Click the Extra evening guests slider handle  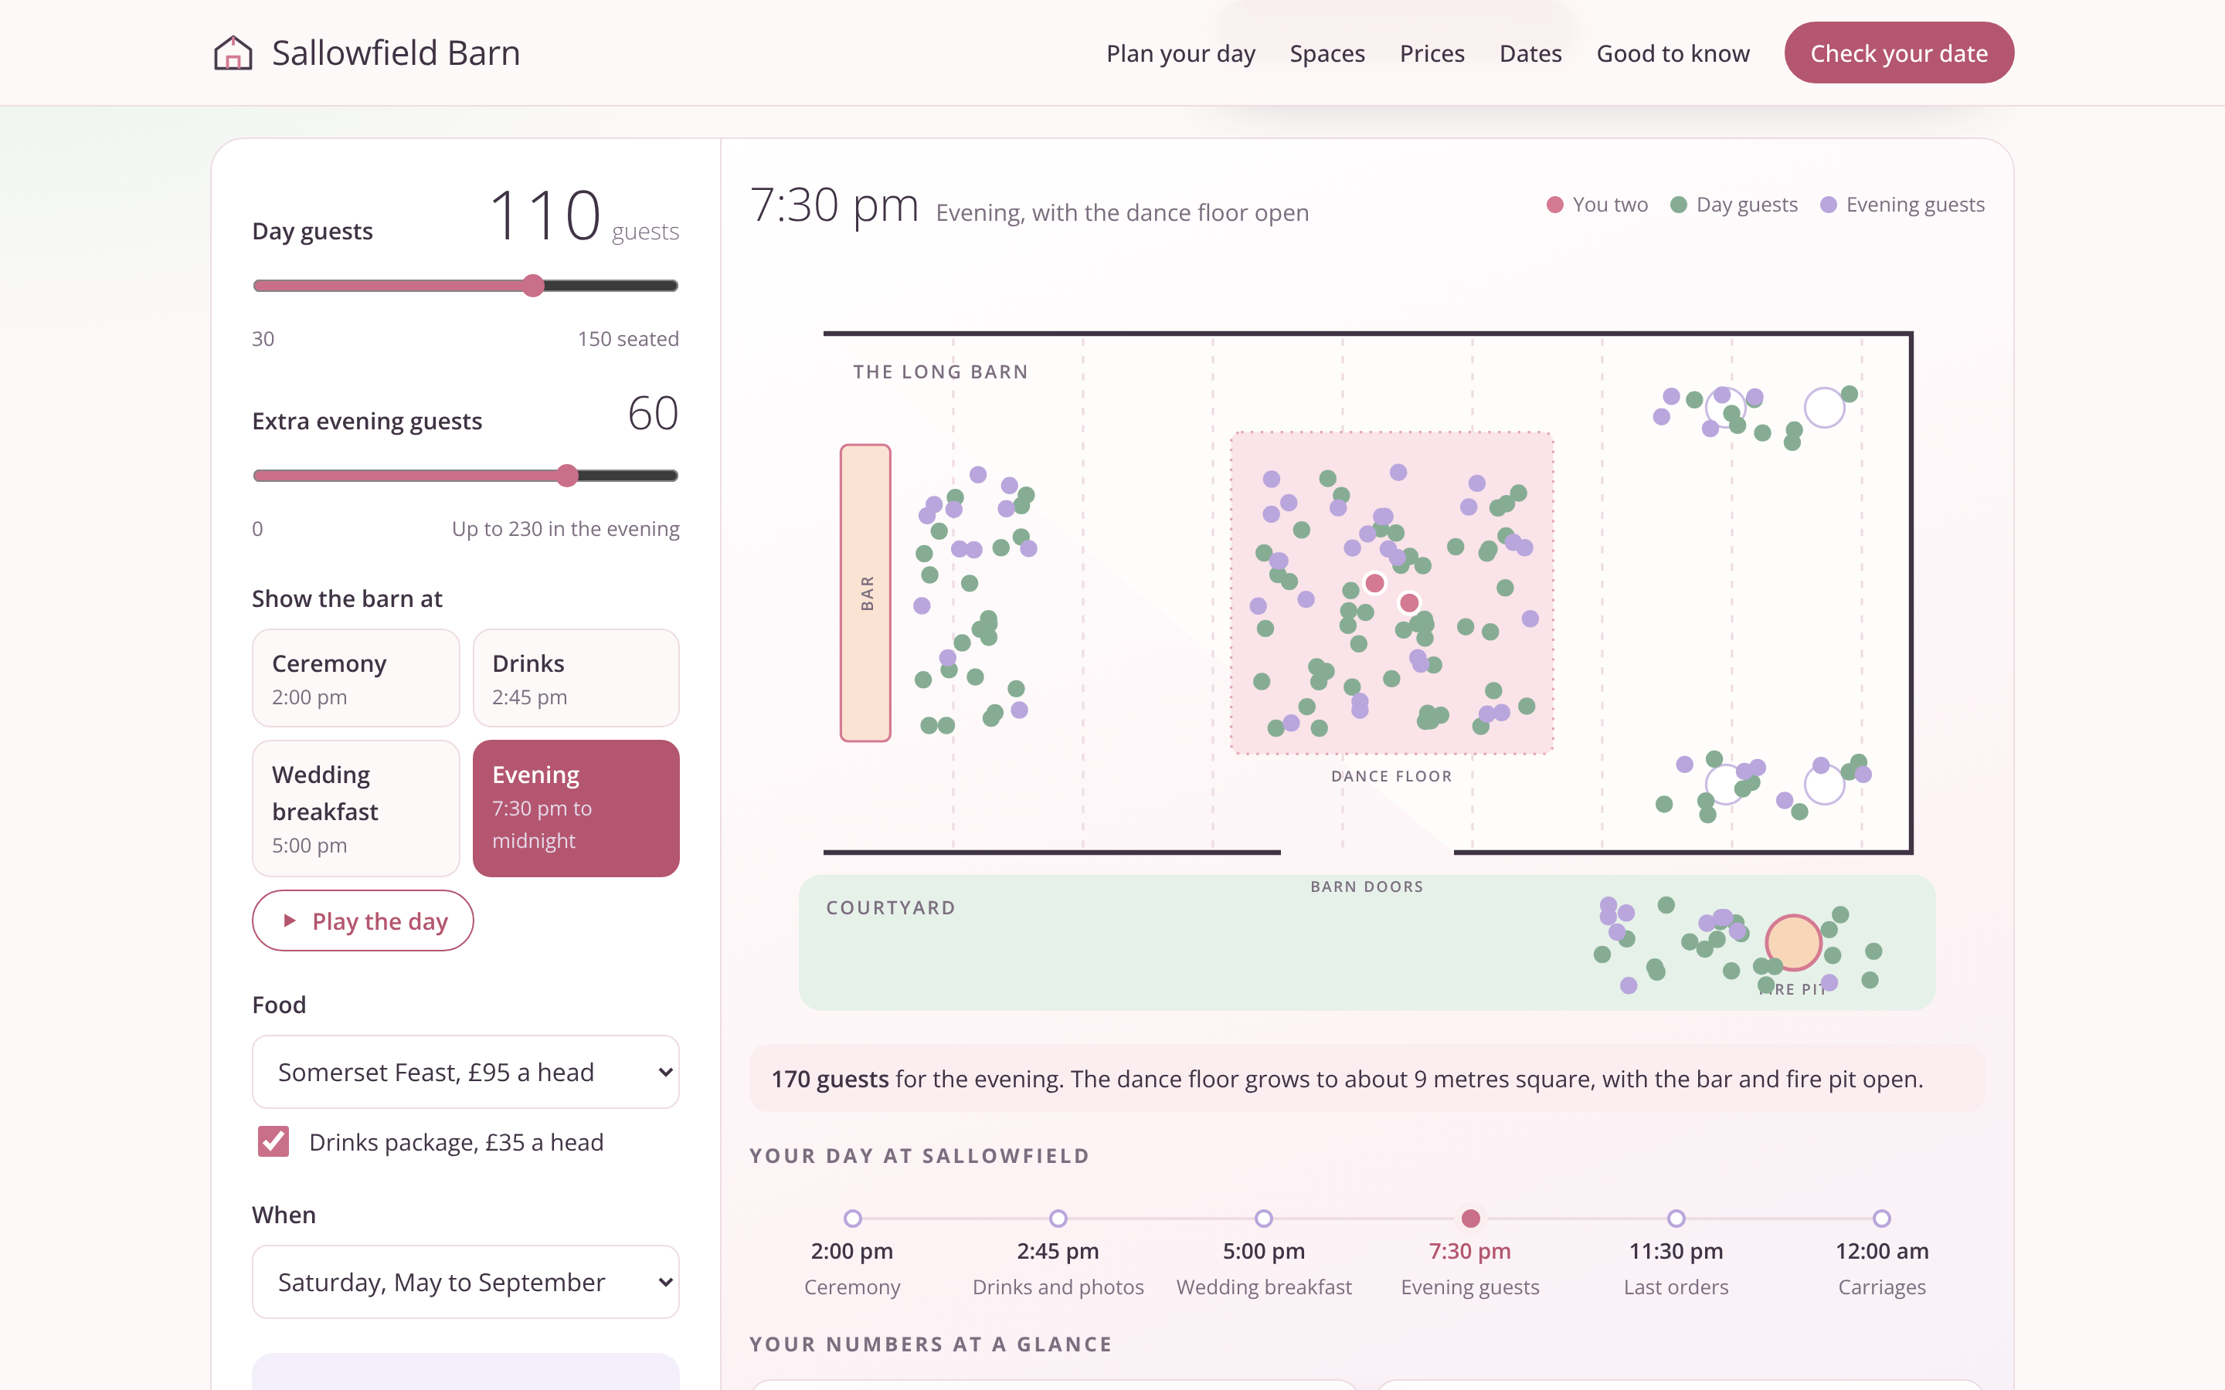(x=567, y=475)
